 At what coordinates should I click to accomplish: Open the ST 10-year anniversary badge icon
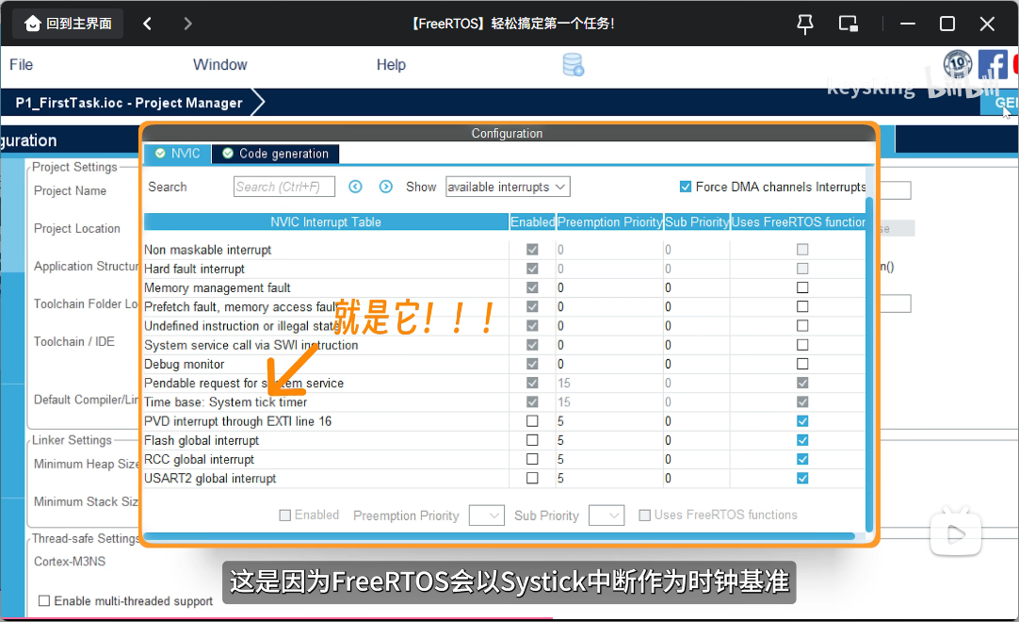click(957, 64)
